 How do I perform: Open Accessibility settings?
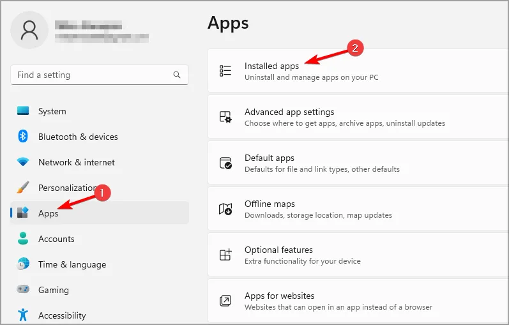[x=100, y=315]
